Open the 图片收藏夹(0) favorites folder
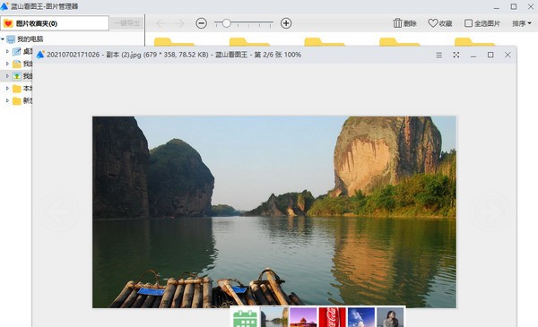The height and width of the screenshot is (327, 538). [x=55, y=23]
